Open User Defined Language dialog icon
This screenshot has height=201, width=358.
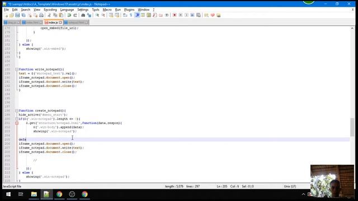(x=143, y=15)
